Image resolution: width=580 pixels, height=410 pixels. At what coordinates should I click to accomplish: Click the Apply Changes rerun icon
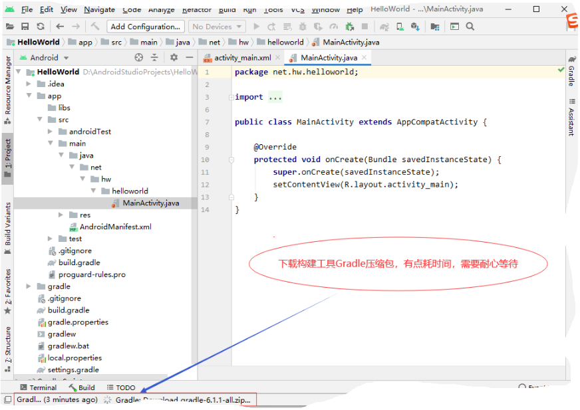click(271, 27)
